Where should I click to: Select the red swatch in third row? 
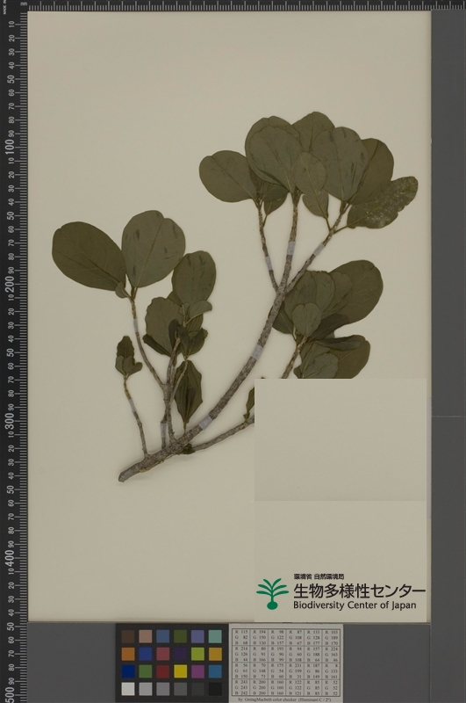(x=163, y=671)
